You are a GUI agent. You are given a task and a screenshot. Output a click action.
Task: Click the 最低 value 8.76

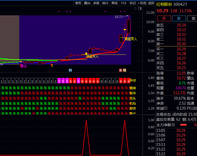pos(182,83)
